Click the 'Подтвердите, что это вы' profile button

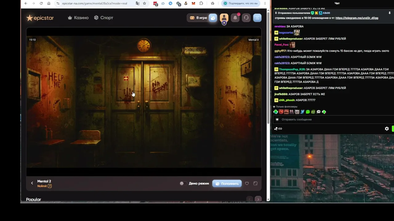(241, 3)
